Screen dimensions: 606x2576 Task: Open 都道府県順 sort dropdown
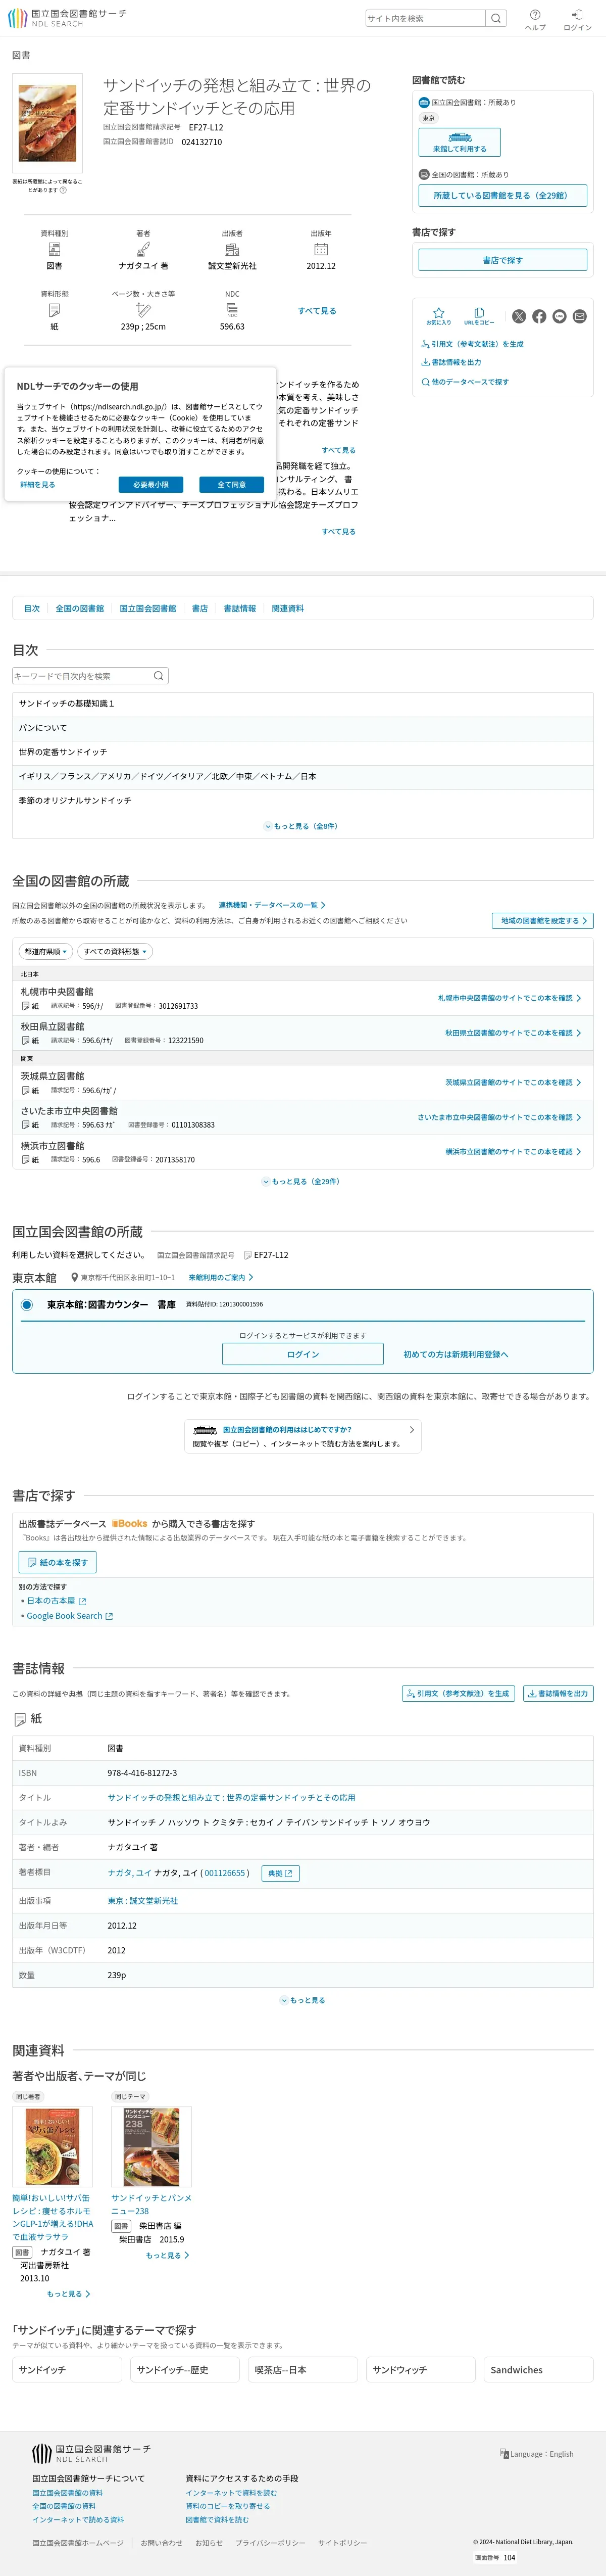(x=46, y=952)
